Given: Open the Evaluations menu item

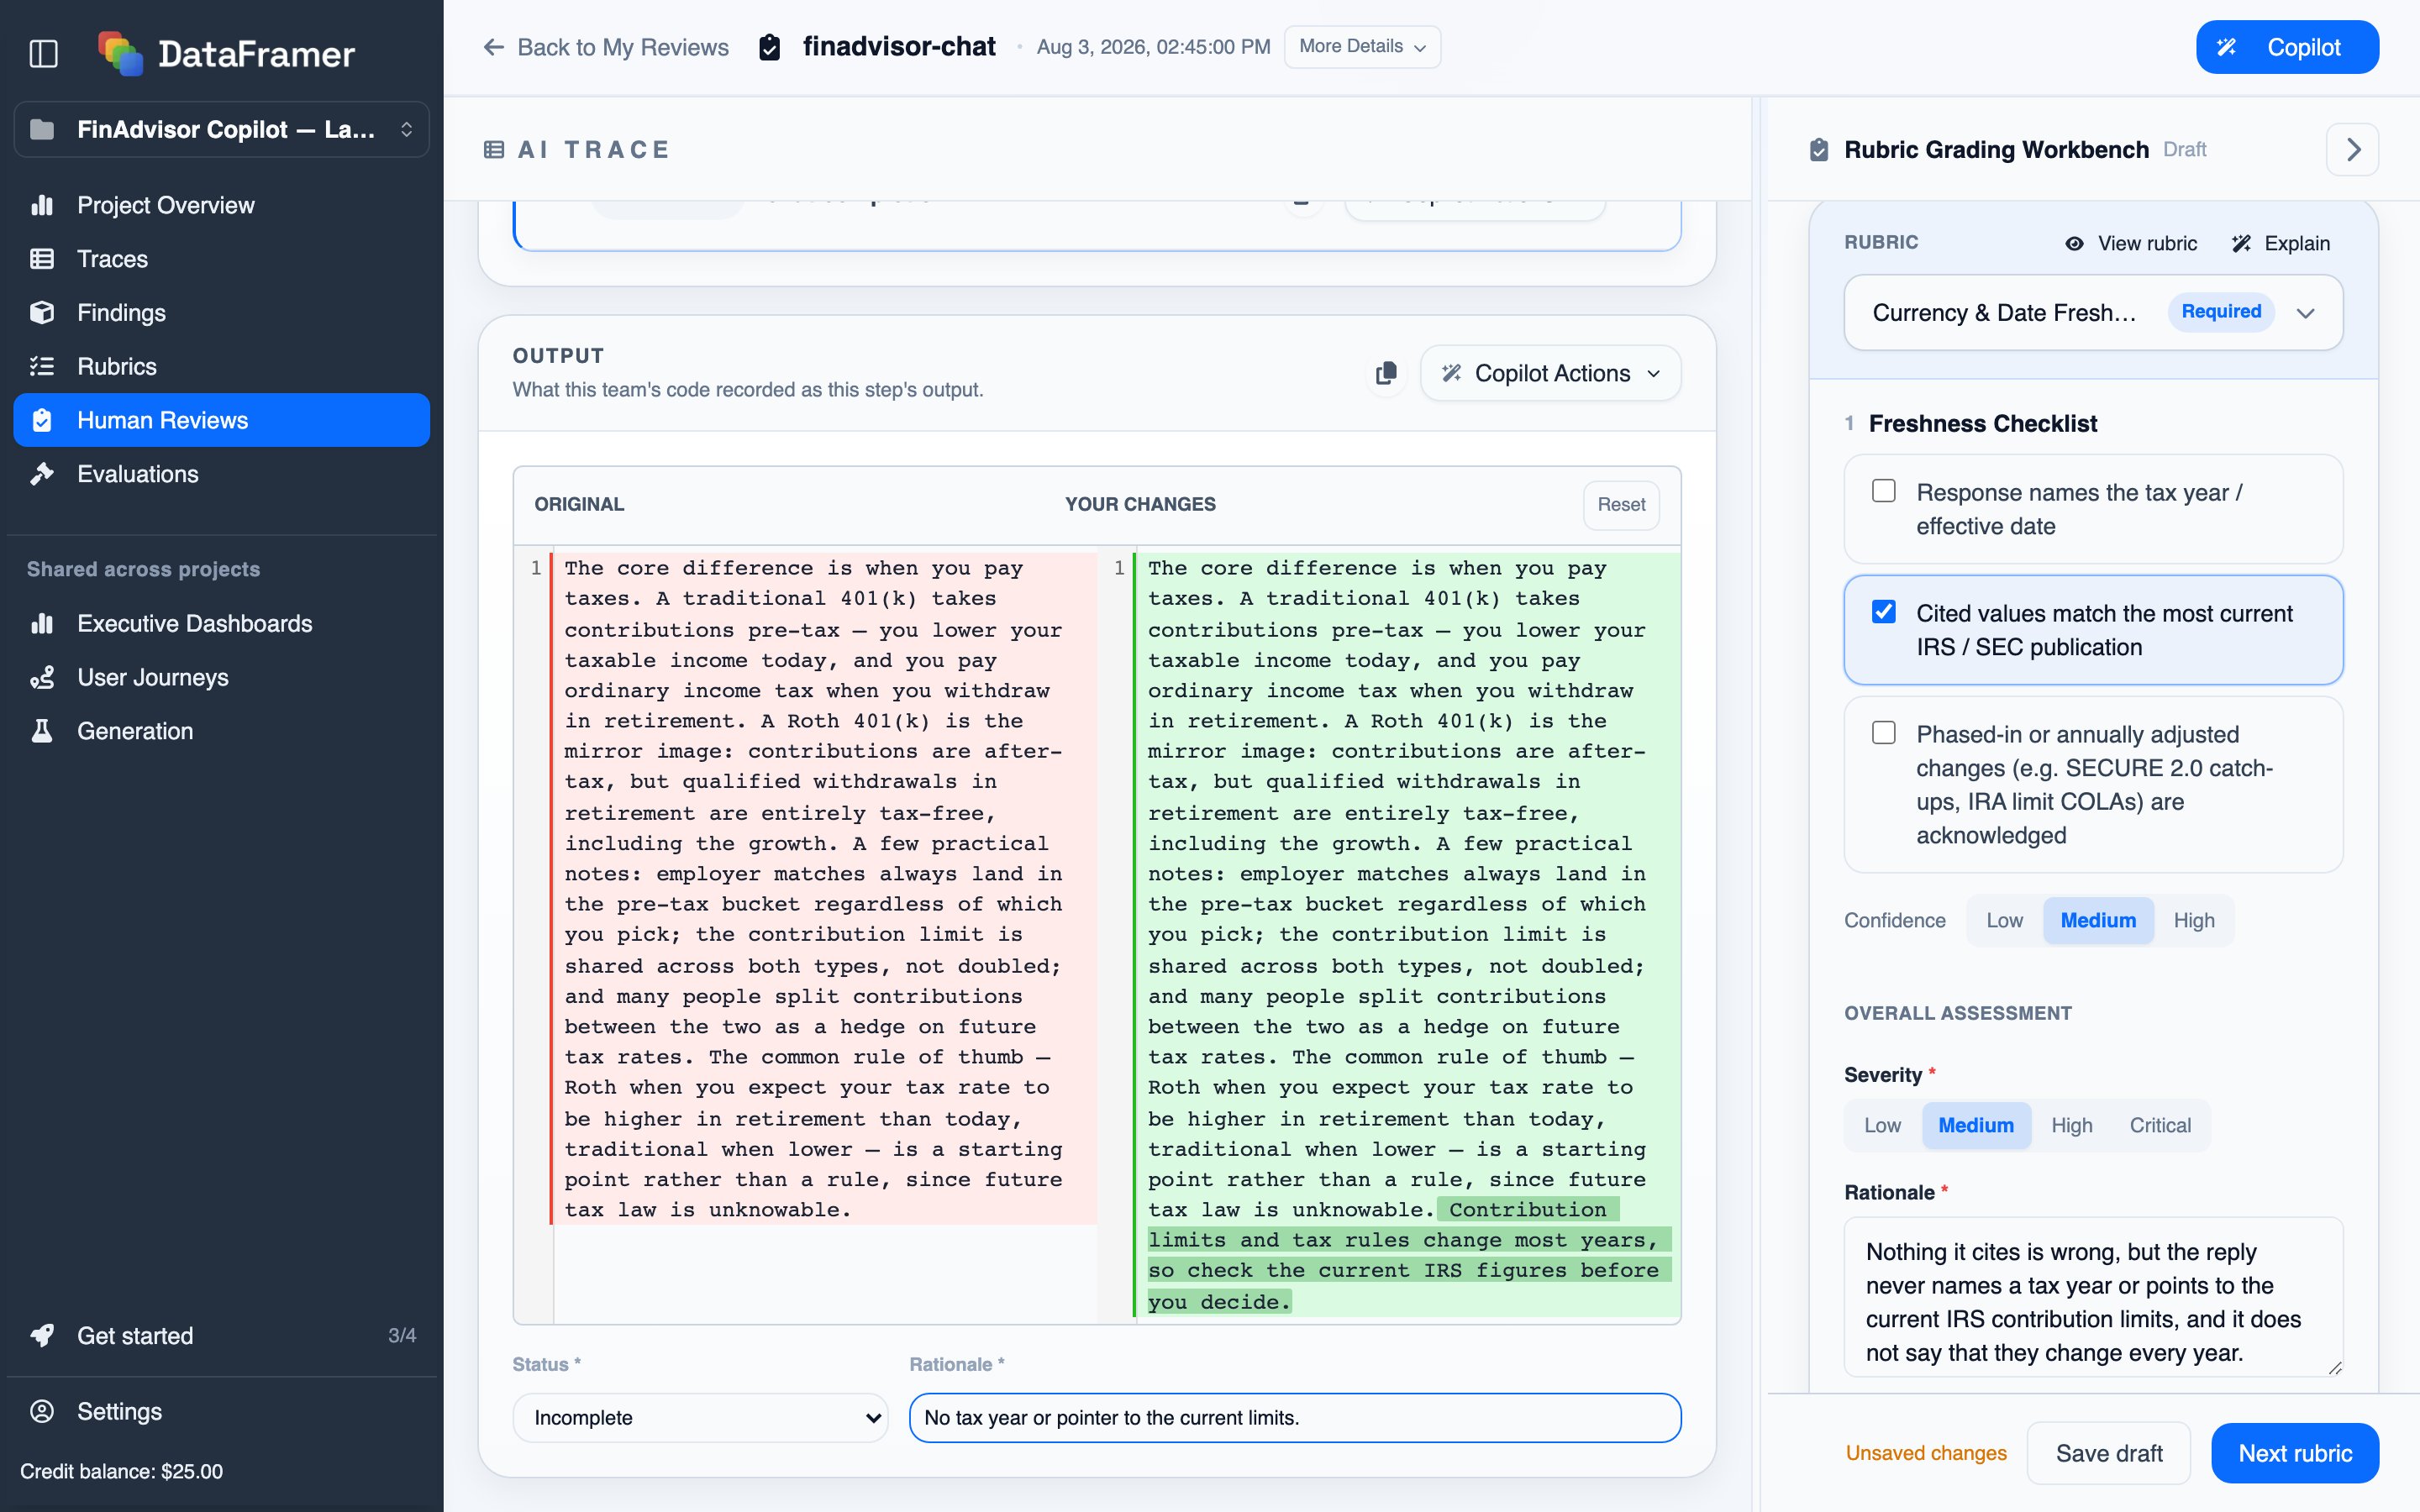Looking at the screenshot, I should (222, 474).
